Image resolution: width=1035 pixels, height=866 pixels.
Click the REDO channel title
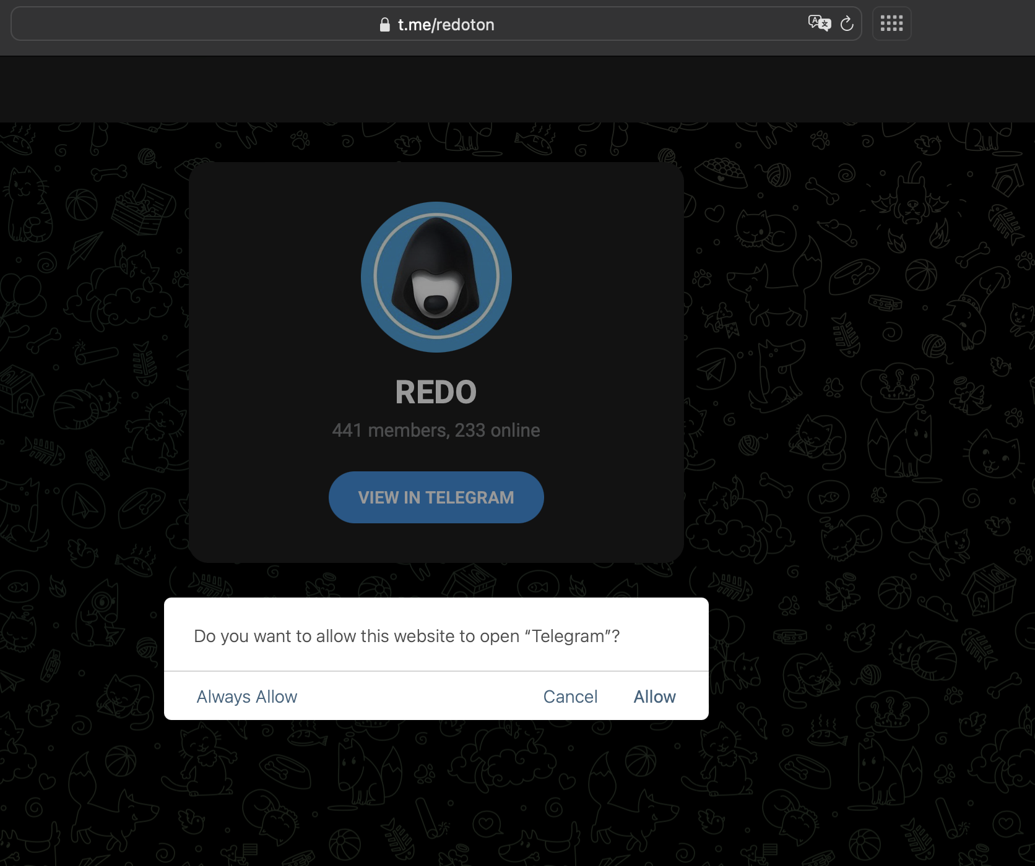436,392
